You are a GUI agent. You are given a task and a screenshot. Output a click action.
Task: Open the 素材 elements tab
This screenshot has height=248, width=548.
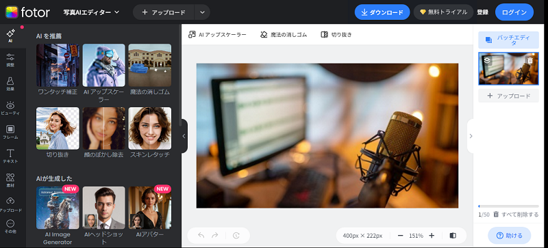[10, 180]
